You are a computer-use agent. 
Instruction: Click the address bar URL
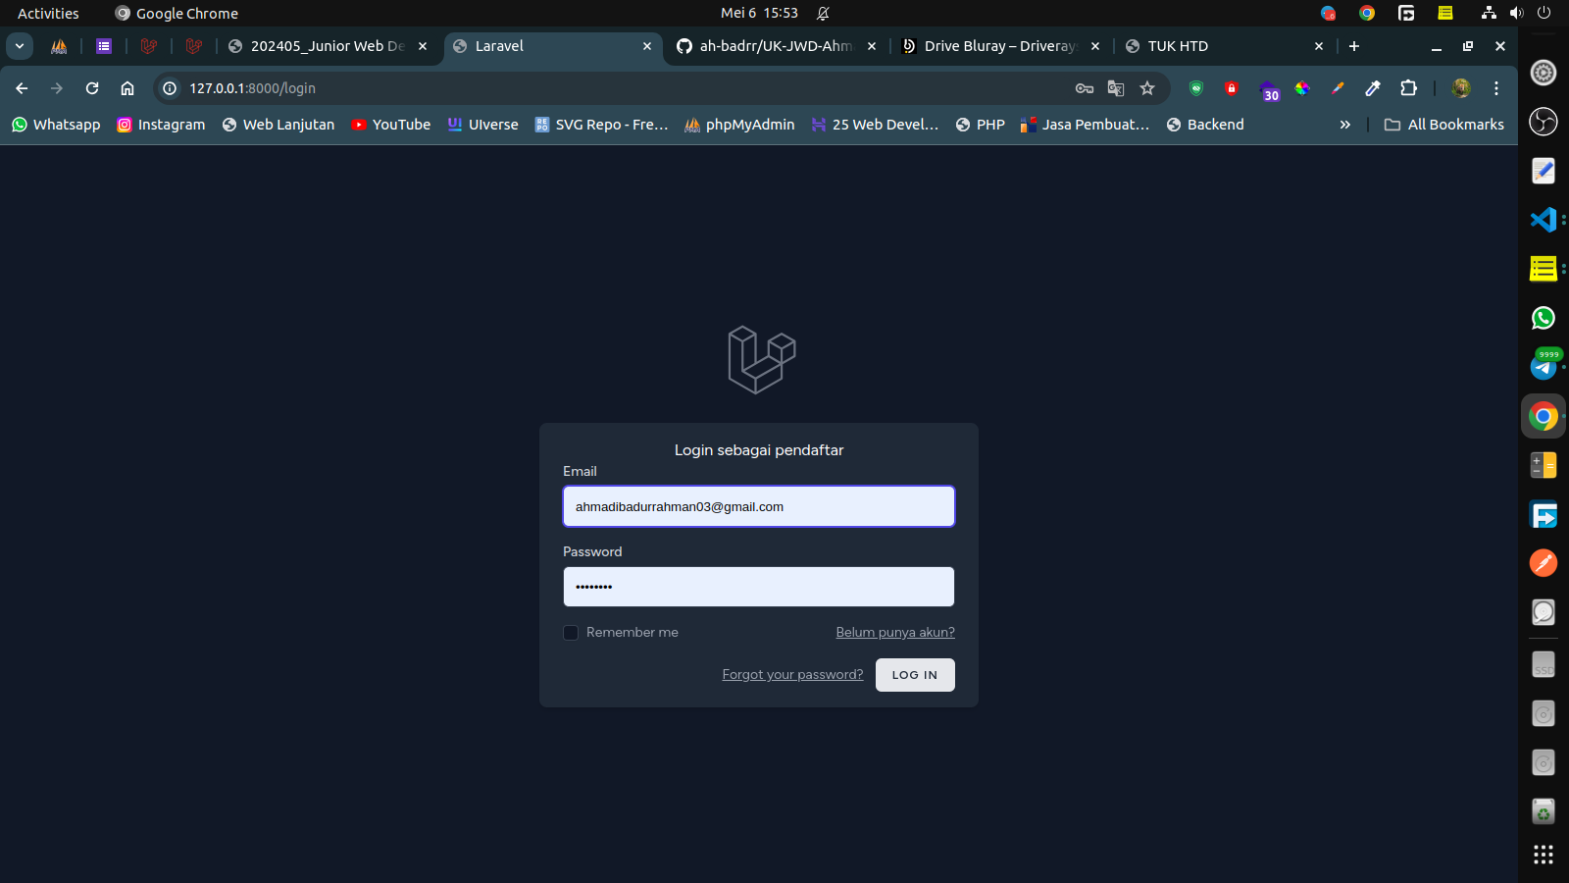(253, 88)
